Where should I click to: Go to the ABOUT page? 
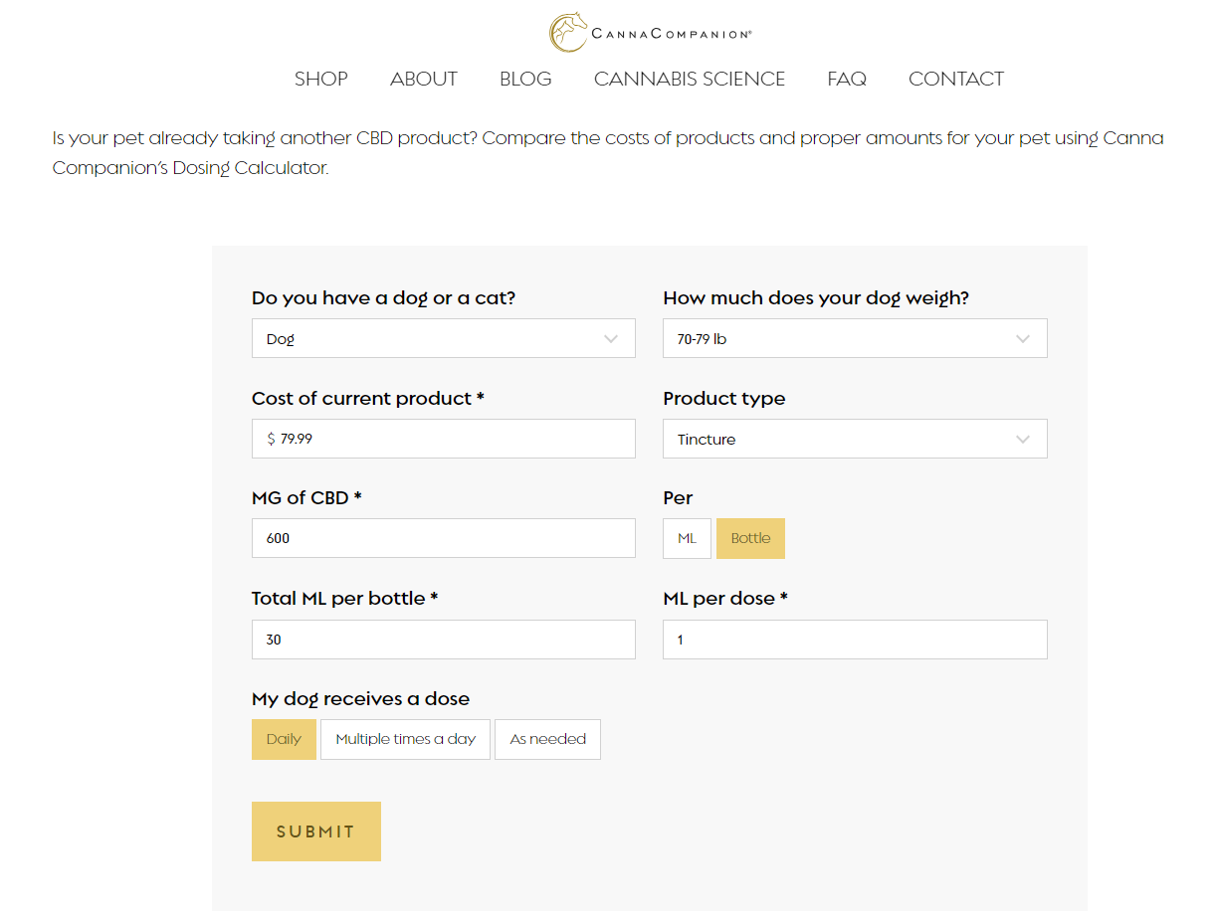click(424, 79)
